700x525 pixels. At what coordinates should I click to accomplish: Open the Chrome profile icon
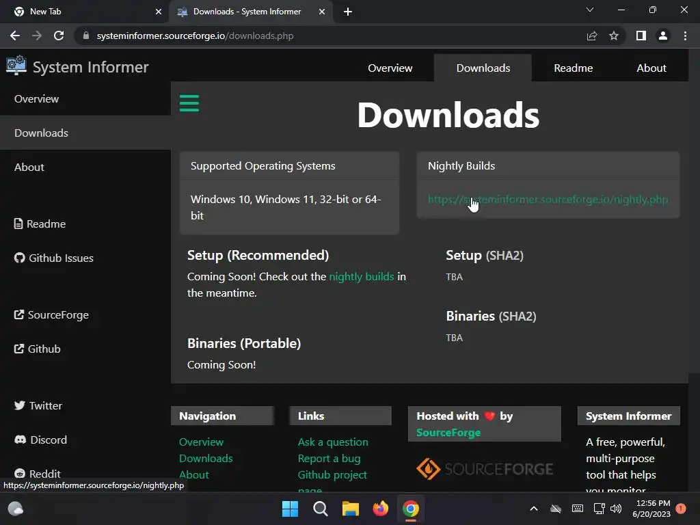point(663,36)
